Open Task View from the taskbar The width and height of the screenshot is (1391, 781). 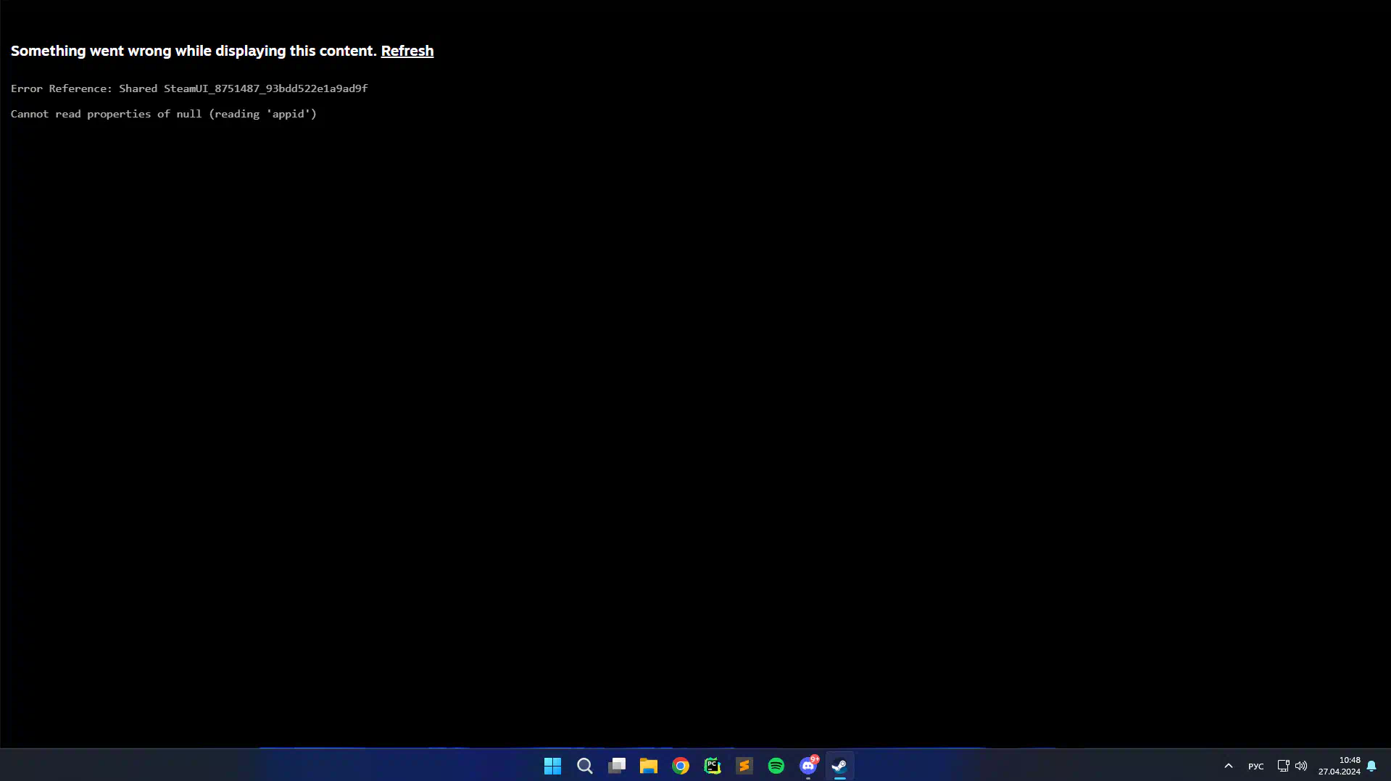(616, 766)
